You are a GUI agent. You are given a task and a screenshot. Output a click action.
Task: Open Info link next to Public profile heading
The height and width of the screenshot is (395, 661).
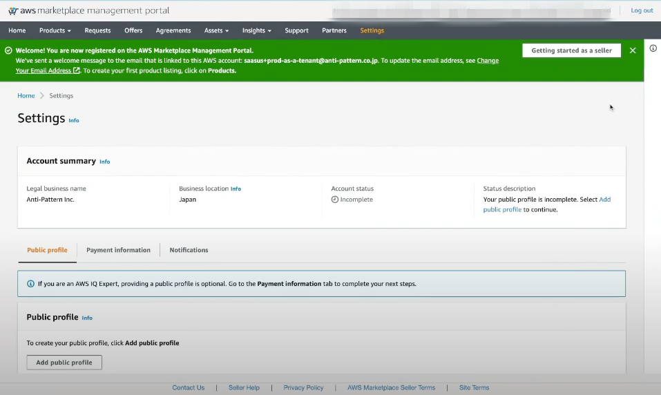click(87, 318)
